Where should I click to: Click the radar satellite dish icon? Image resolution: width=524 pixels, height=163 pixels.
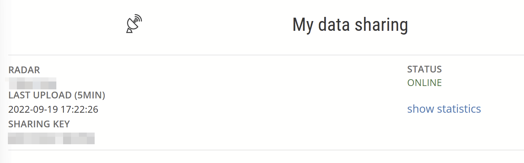pyautogui.click(x=134, y=24)
